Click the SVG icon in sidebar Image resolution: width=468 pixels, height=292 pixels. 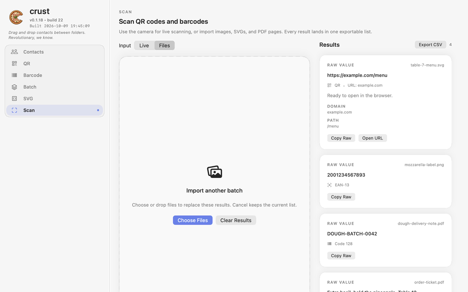(14, 99)
